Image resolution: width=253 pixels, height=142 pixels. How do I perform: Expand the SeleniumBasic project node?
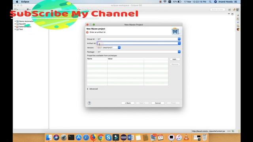[15, 26]
